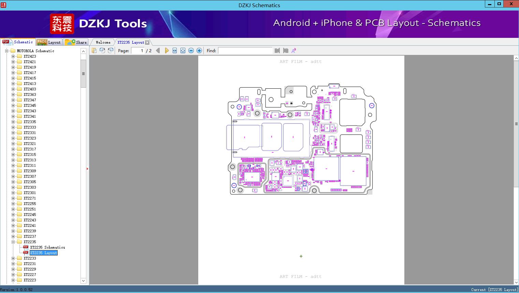The height and width of the screenshot is (293, 519).
Task: Select the XT2235 Layout tree entry
Action: click(44, 253)
